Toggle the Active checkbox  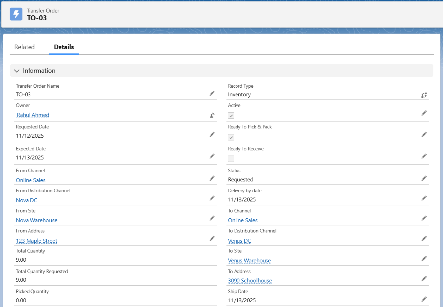tap(231, 115)
